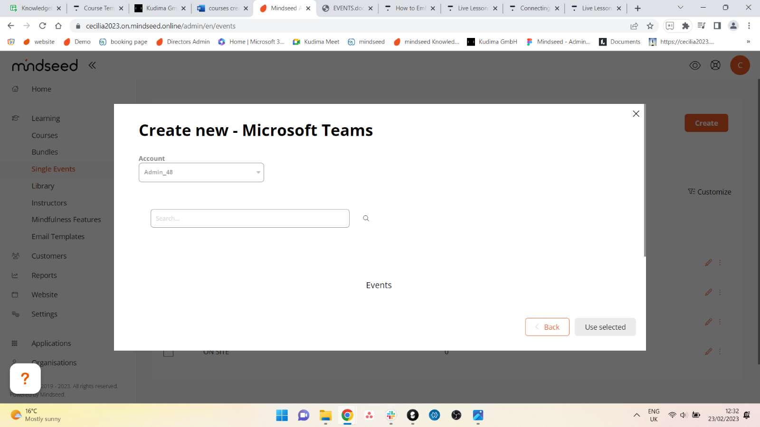Open Email Templates in sidebar

(58, 236)
